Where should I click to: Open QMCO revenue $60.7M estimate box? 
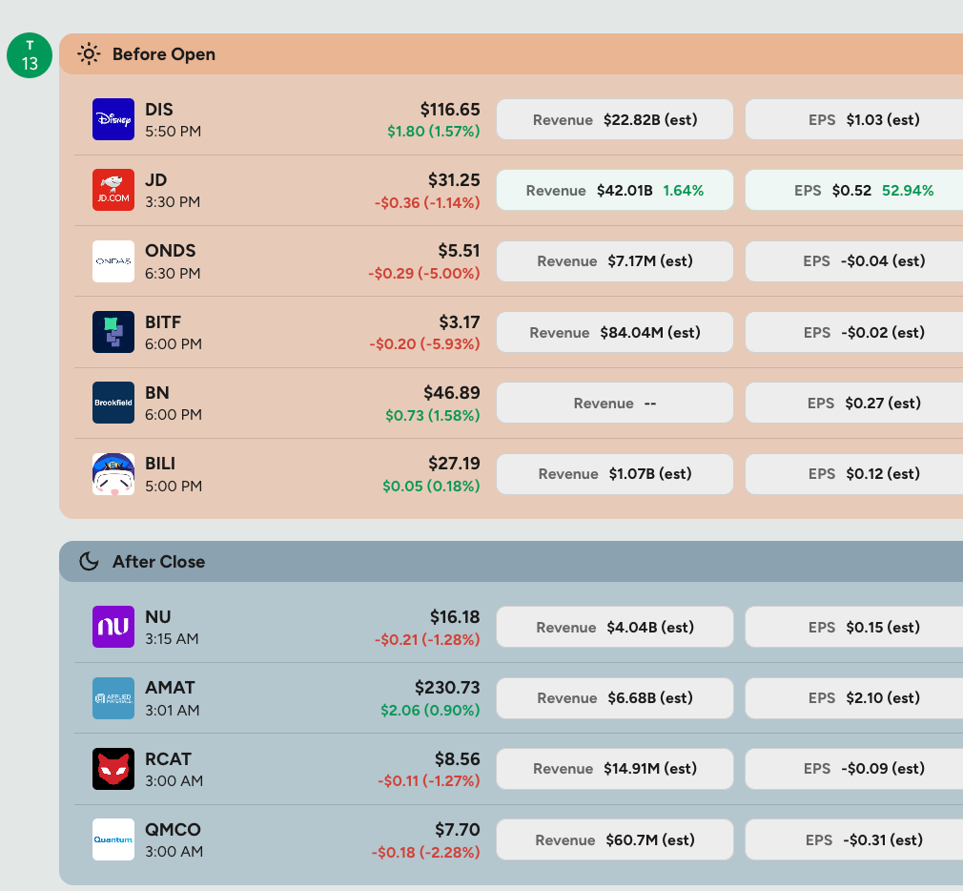pyautogui.click(x=615, y=839)
